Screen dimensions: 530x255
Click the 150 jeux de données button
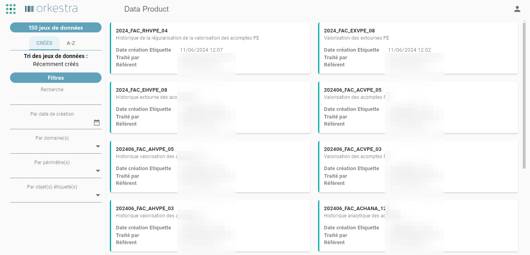pyautogui.click(x=56, y=28)
